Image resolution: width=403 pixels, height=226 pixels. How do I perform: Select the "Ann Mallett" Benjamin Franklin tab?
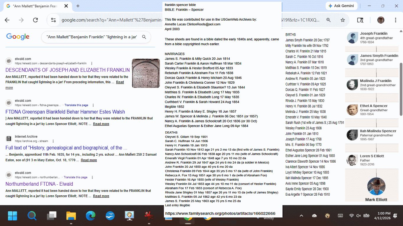tap(35, 6)
